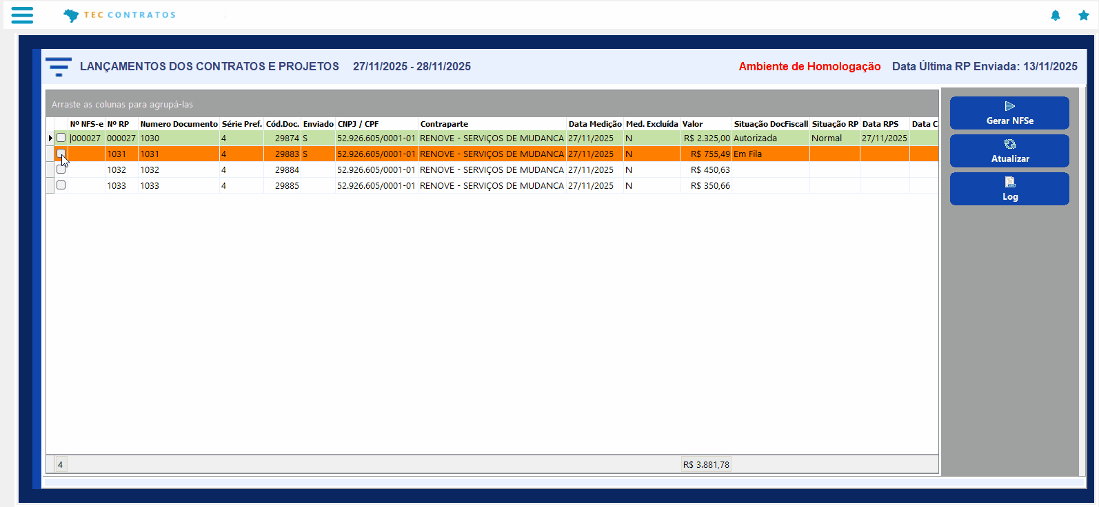Sort by the Data Medição column header
The width and height of the screenshot is (1099, 507).
(595, 124)
